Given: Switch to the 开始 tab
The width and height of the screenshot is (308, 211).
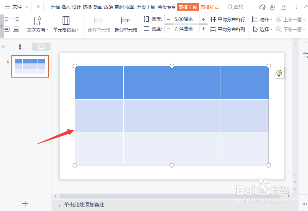Looking at the screenshot, I should pyautogui.click(x=55, y=7).
